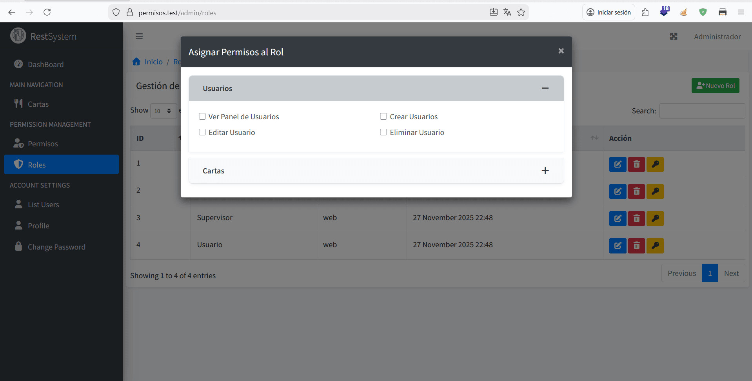Go to Change Password in sidebar
Screen dimensions: 752x381
[x=56, y=247]
